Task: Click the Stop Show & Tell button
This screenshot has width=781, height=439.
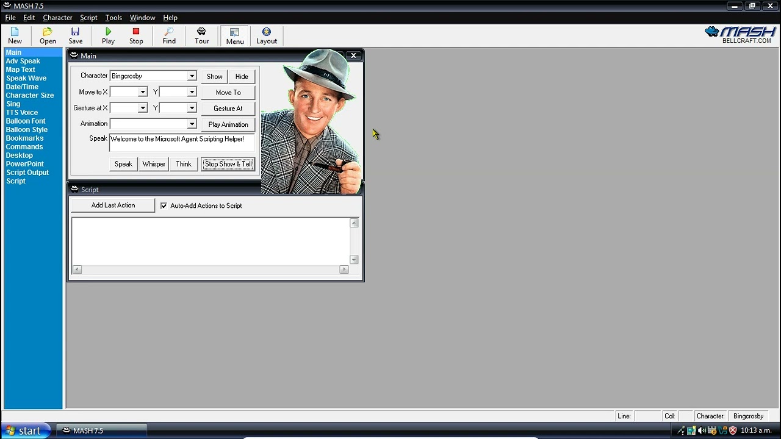Action: [x=228, y=164]
